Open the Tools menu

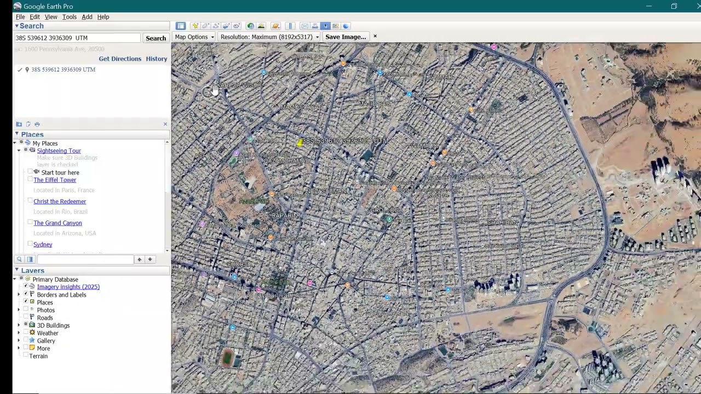click(70, 16)
